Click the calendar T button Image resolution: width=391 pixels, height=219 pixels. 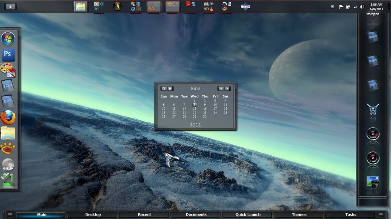click(x=164, y=88)
